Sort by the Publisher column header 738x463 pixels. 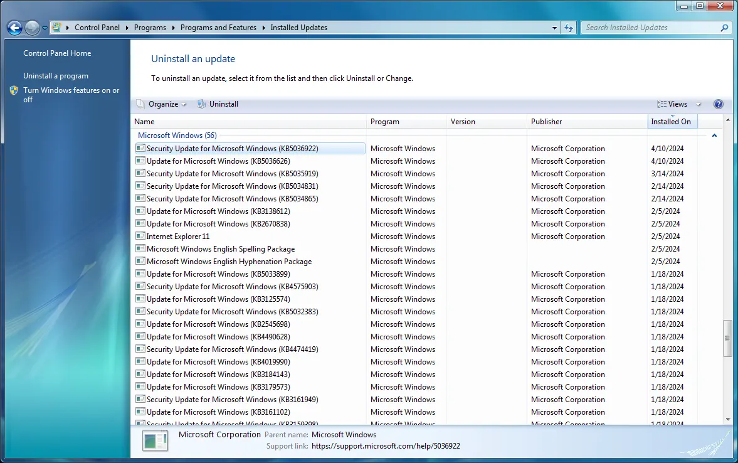point(587,122)
